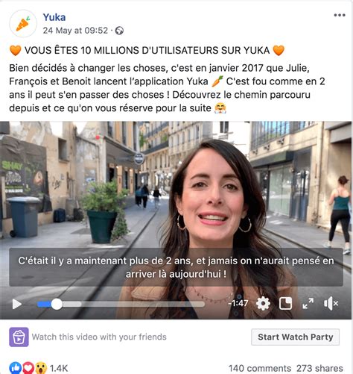Click the Wow reaction emoji

click(41, 368)
